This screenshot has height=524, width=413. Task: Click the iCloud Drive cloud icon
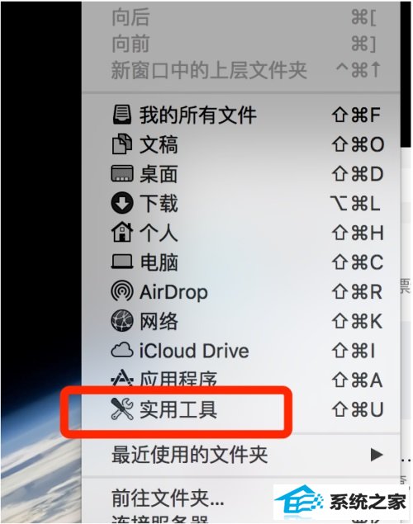tap(121, 351)
